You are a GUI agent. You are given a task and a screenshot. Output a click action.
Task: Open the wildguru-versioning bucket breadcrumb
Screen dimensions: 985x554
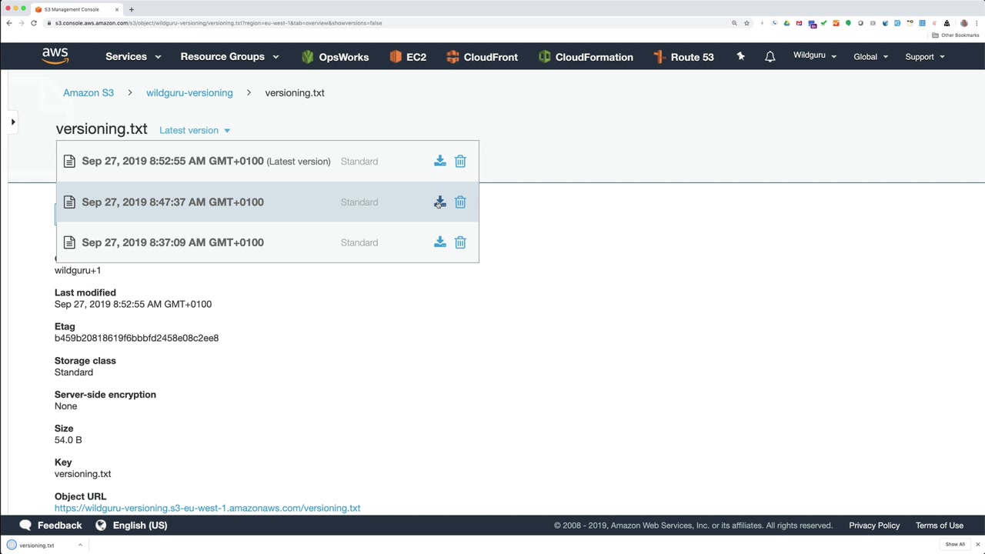(189, 92)
